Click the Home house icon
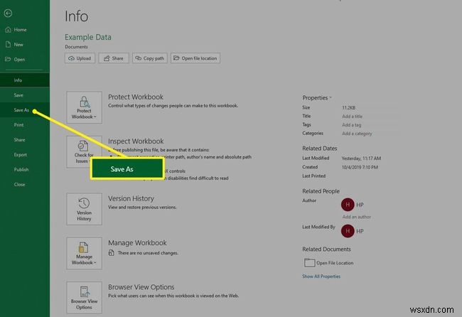 click(x=9, y=29)
